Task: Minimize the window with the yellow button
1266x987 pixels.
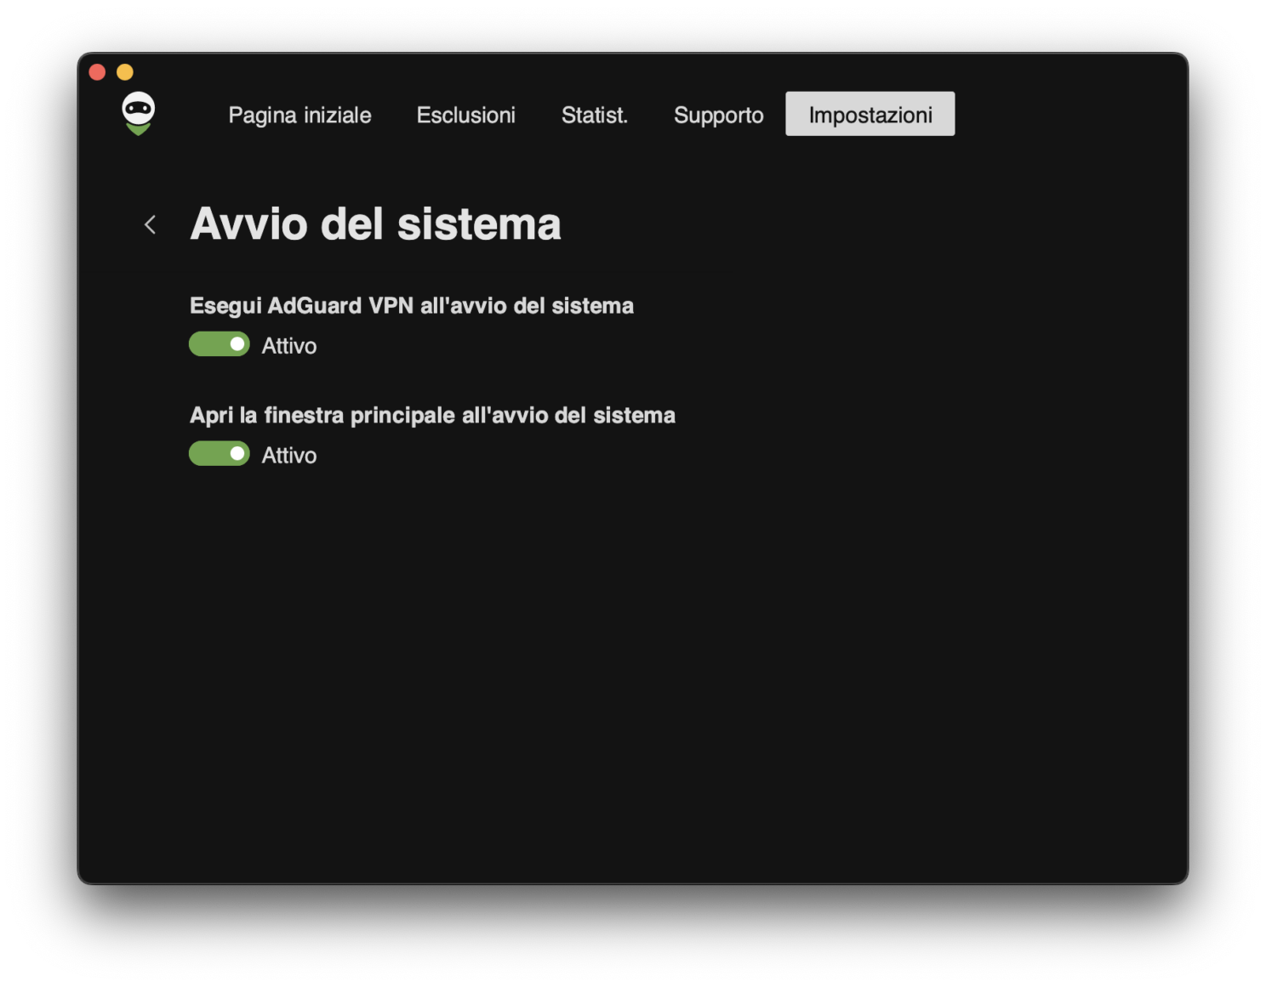Action: pos(125,72)
